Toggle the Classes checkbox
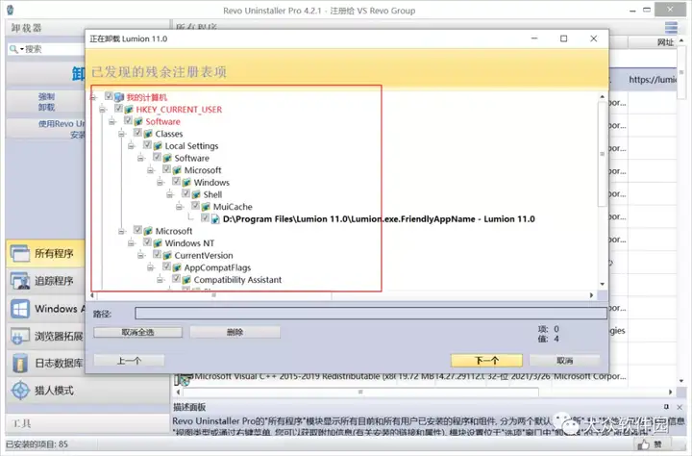This screenshot has height=456, width=692. click(137, 133)
